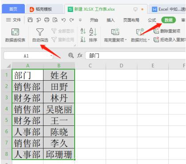Open the 首页 tab
This screenshot has height=164, width=186.
[x=13, y=9]
